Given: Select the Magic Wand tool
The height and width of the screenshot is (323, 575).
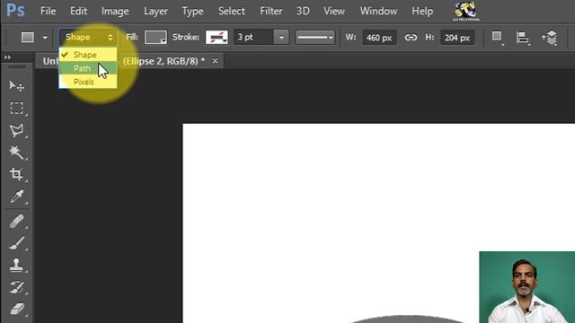Looking at the screenshot, I should (16, 152).
